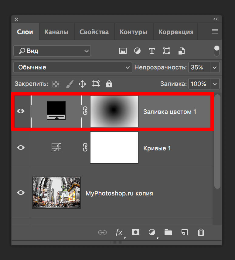This screenshot has height=260, width=235.
Task: Click the opacity value field 35%
Action: (x=199, y=67)
